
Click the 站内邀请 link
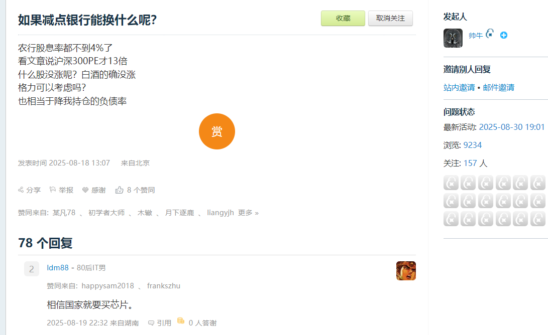459,87
